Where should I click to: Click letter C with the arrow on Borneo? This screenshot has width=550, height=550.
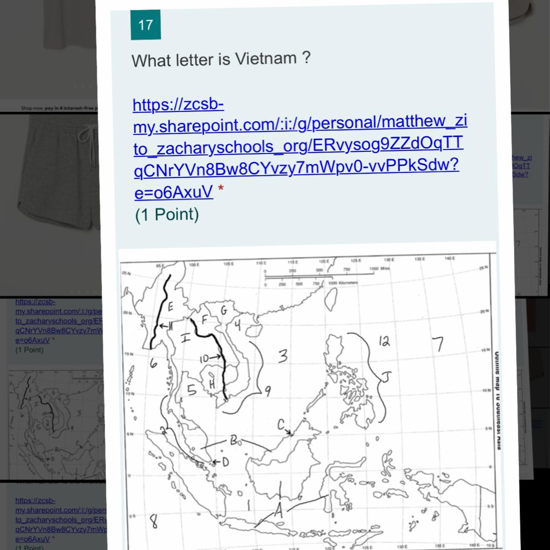point(281,425)
